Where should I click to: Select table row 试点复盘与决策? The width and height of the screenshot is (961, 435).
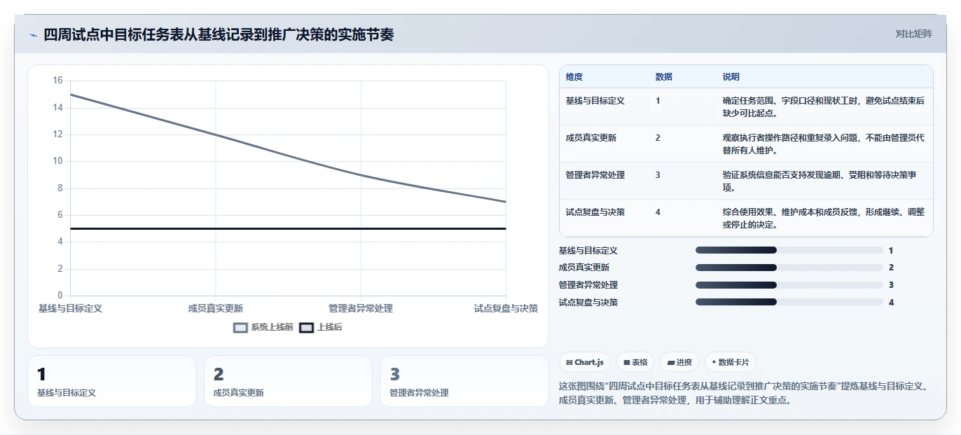[746, 218]
